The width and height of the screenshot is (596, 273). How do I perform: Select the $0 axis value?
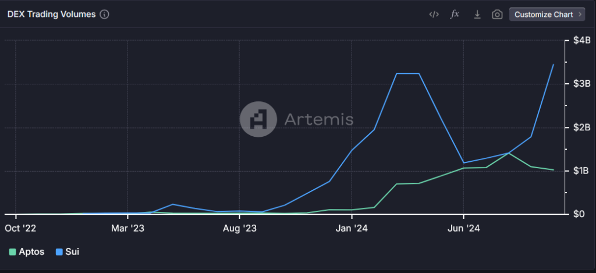(579, 214)
